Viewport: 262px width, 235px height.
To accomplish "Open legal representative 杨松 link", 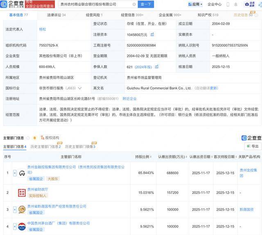I will point(42,29).
